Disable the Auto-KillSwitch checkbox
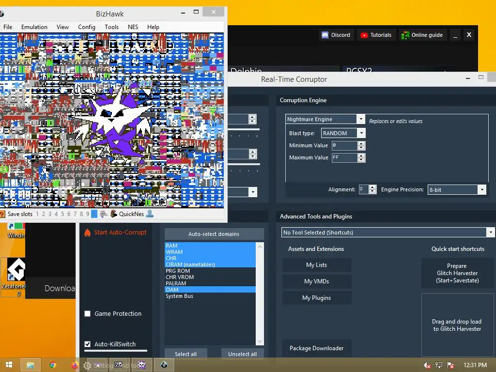Viewport: 496px width, 372px height. 87,344
